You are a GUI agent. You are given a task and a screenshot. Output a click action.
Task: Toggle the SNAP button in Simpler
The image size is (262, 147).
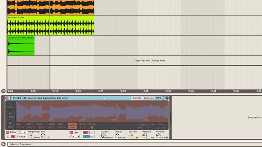click(72, 127)
